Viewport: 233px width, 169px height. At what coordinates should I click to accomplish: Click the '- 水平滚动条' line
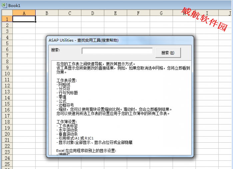[67, 130]
